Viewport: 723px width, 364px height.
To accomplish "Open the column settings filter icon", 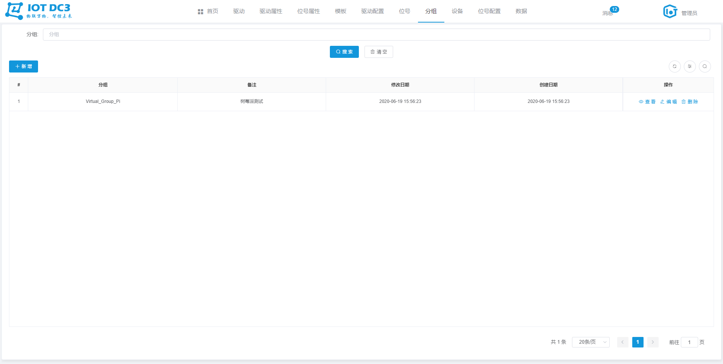I will coord(689,66).
